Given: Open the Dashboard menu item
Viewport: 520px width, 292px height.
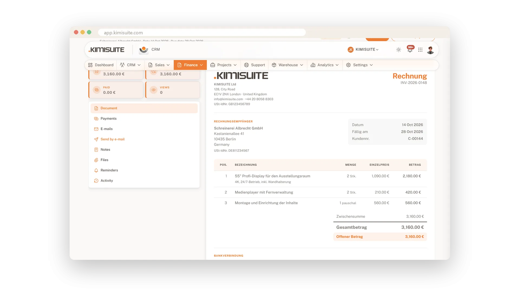Looking at the screenshot, I should pos(101,65).
